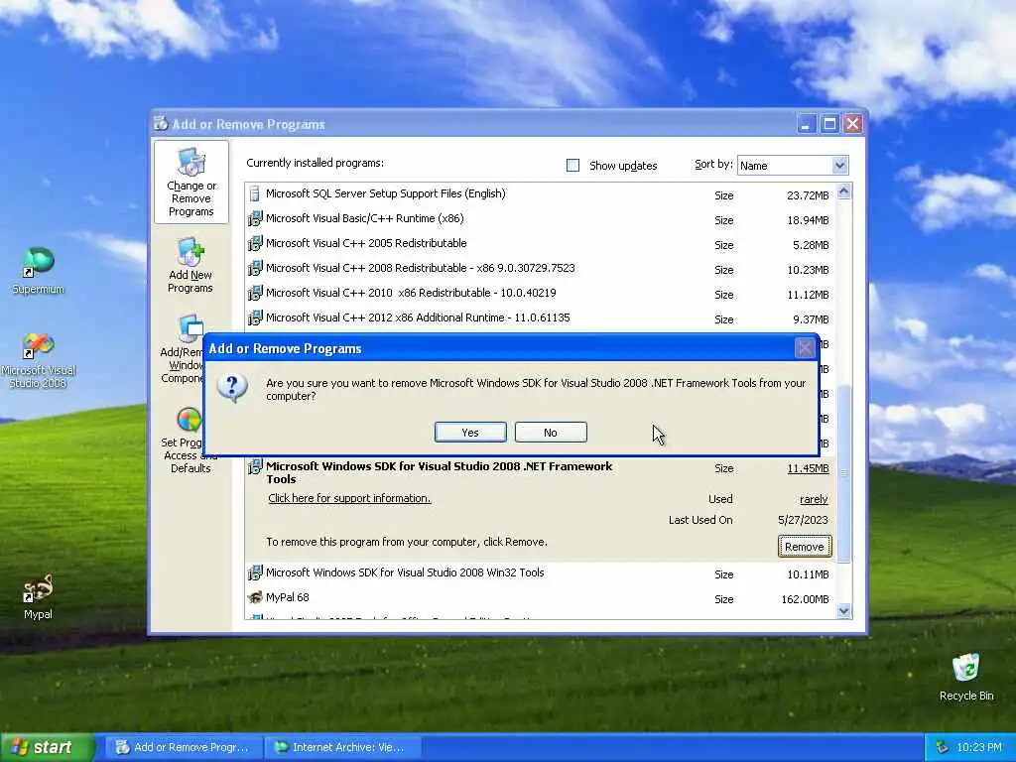Viewport: 1016px width, 762px height.
Task: Open the Recycle Bin desktop icon
Action: click(x=966, y=677)
